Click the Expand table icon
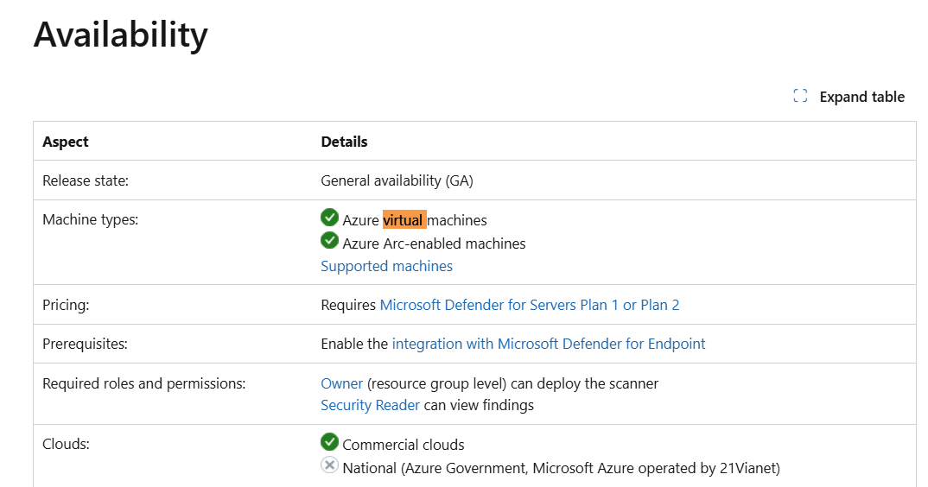 point(800,96)
